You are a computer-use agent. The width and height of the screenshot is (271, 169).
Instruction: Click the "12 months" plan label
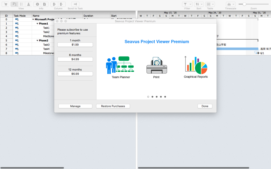coord(75,70)
